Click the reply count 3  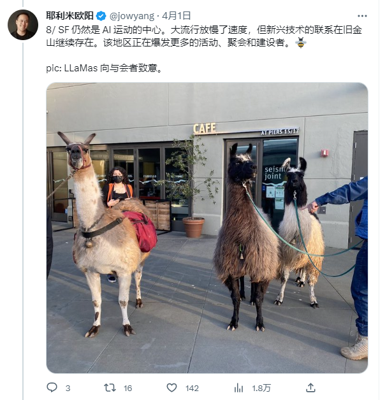pyautogui.click(x=68, y=389)
